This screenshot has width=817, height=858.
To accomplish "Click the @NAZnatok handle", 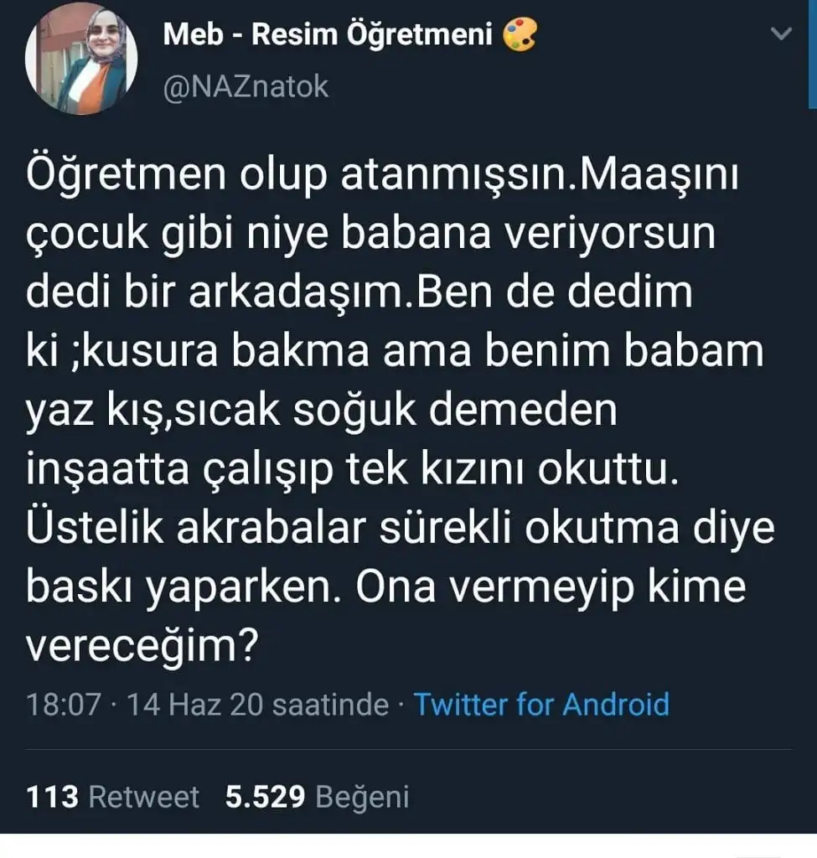I will click(246, 86).
